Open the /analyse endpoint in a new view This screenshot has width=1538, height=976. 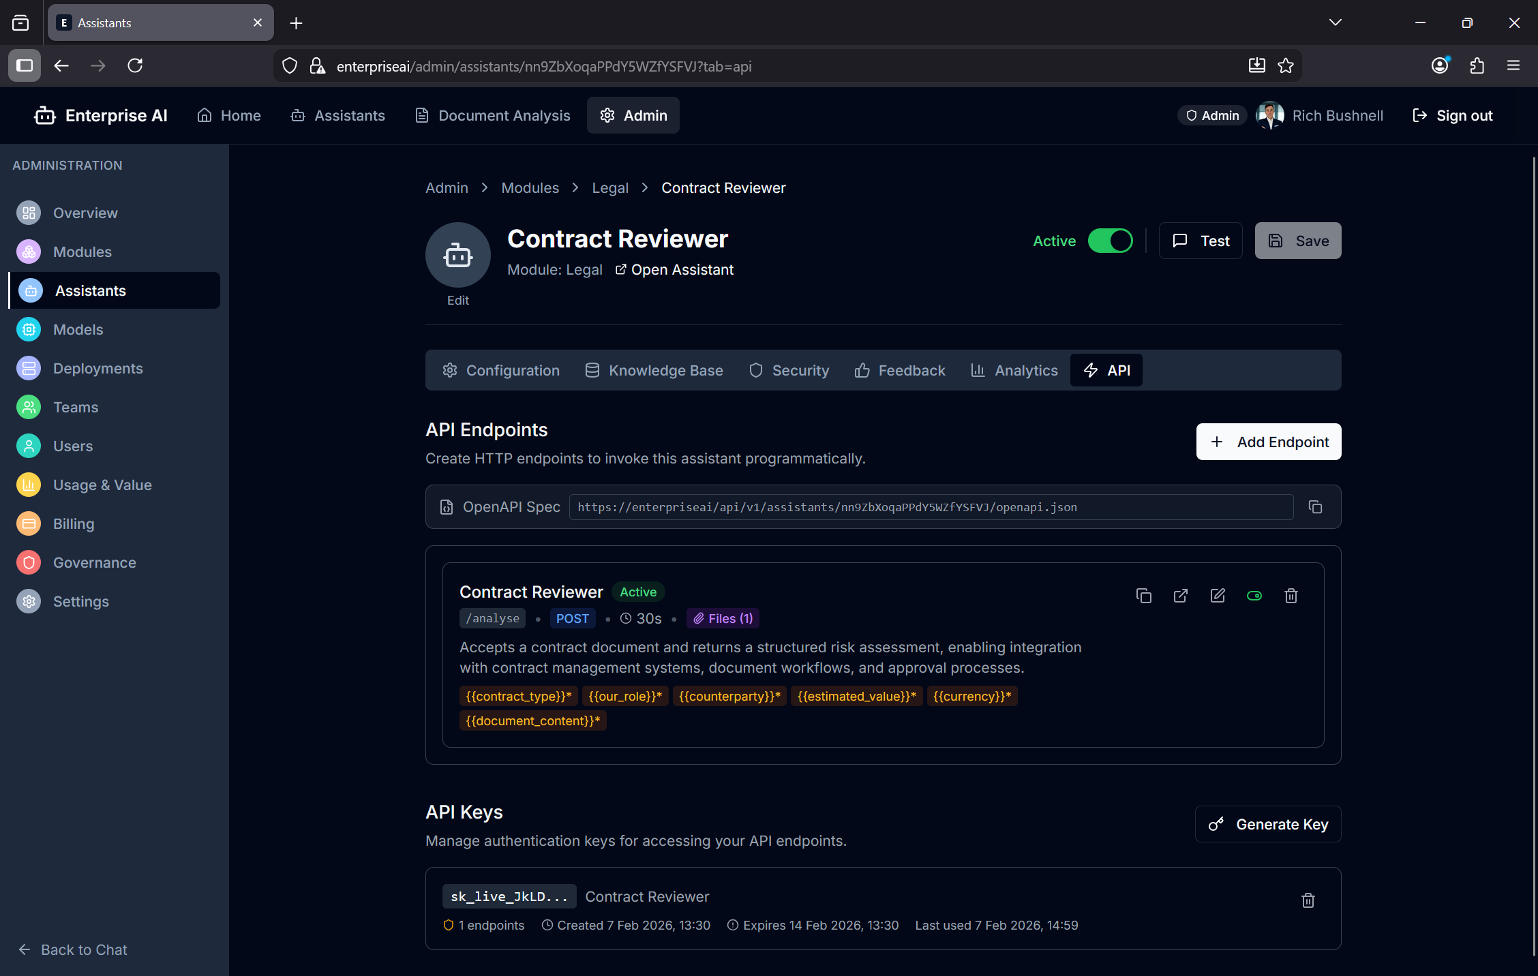[x=1181, y=596]
